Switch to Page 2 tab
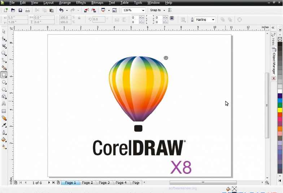 pos(87,183)
